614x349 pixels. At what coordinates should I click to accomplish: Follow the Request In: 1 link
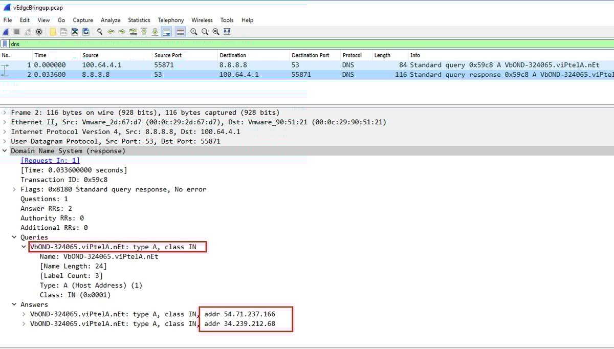click(x=50, y=160)
